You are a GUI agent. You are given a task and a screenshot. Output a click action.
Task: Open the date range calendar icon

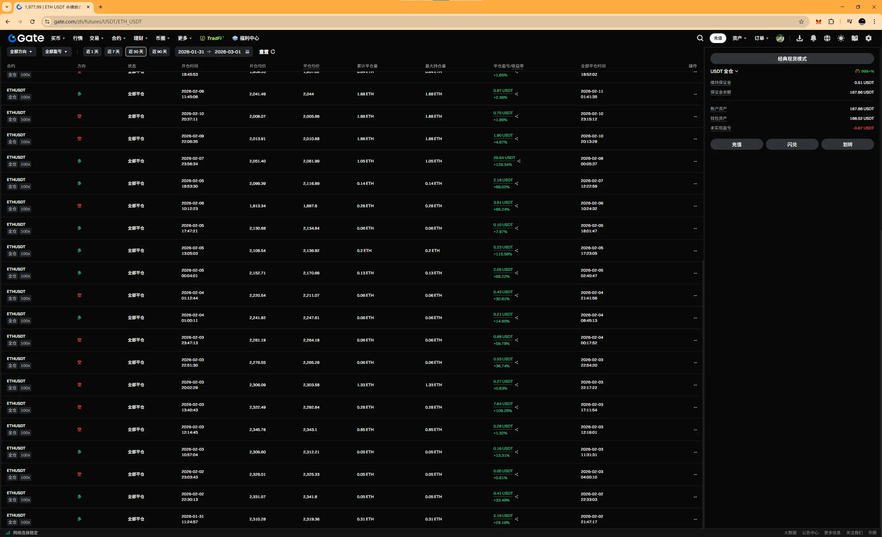tap(247, 52)
